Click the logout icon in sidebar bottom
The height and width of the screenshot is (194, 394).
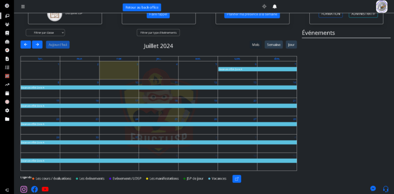click(x=7, y=190)
